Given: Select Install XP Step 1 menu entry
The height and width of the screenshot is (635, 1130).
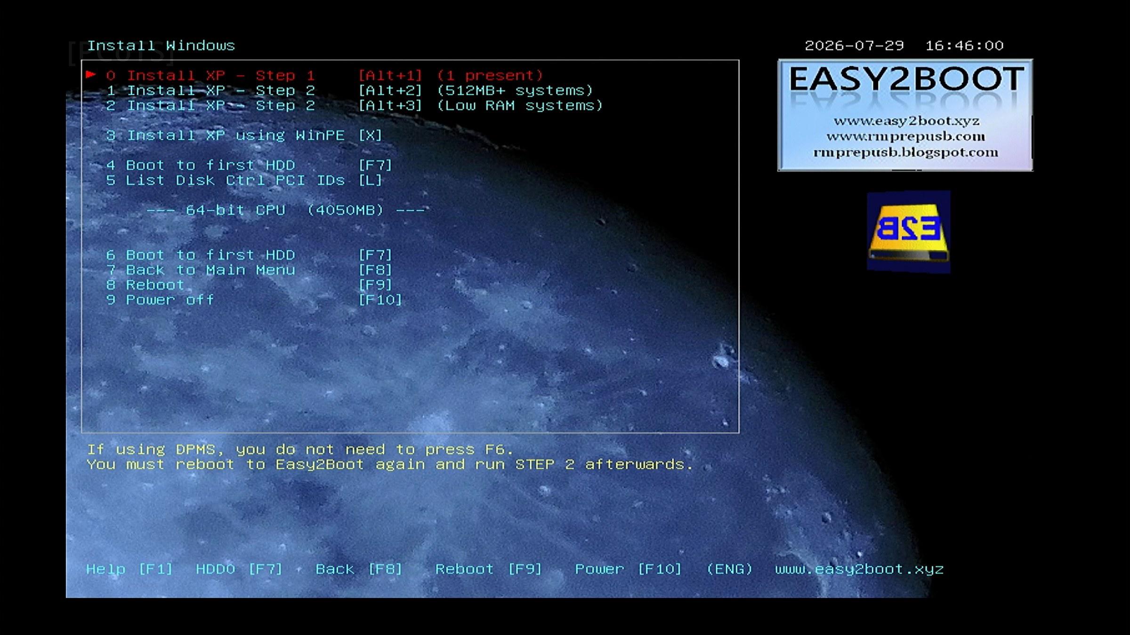Looking at the screenshot, I should [324, 75].
